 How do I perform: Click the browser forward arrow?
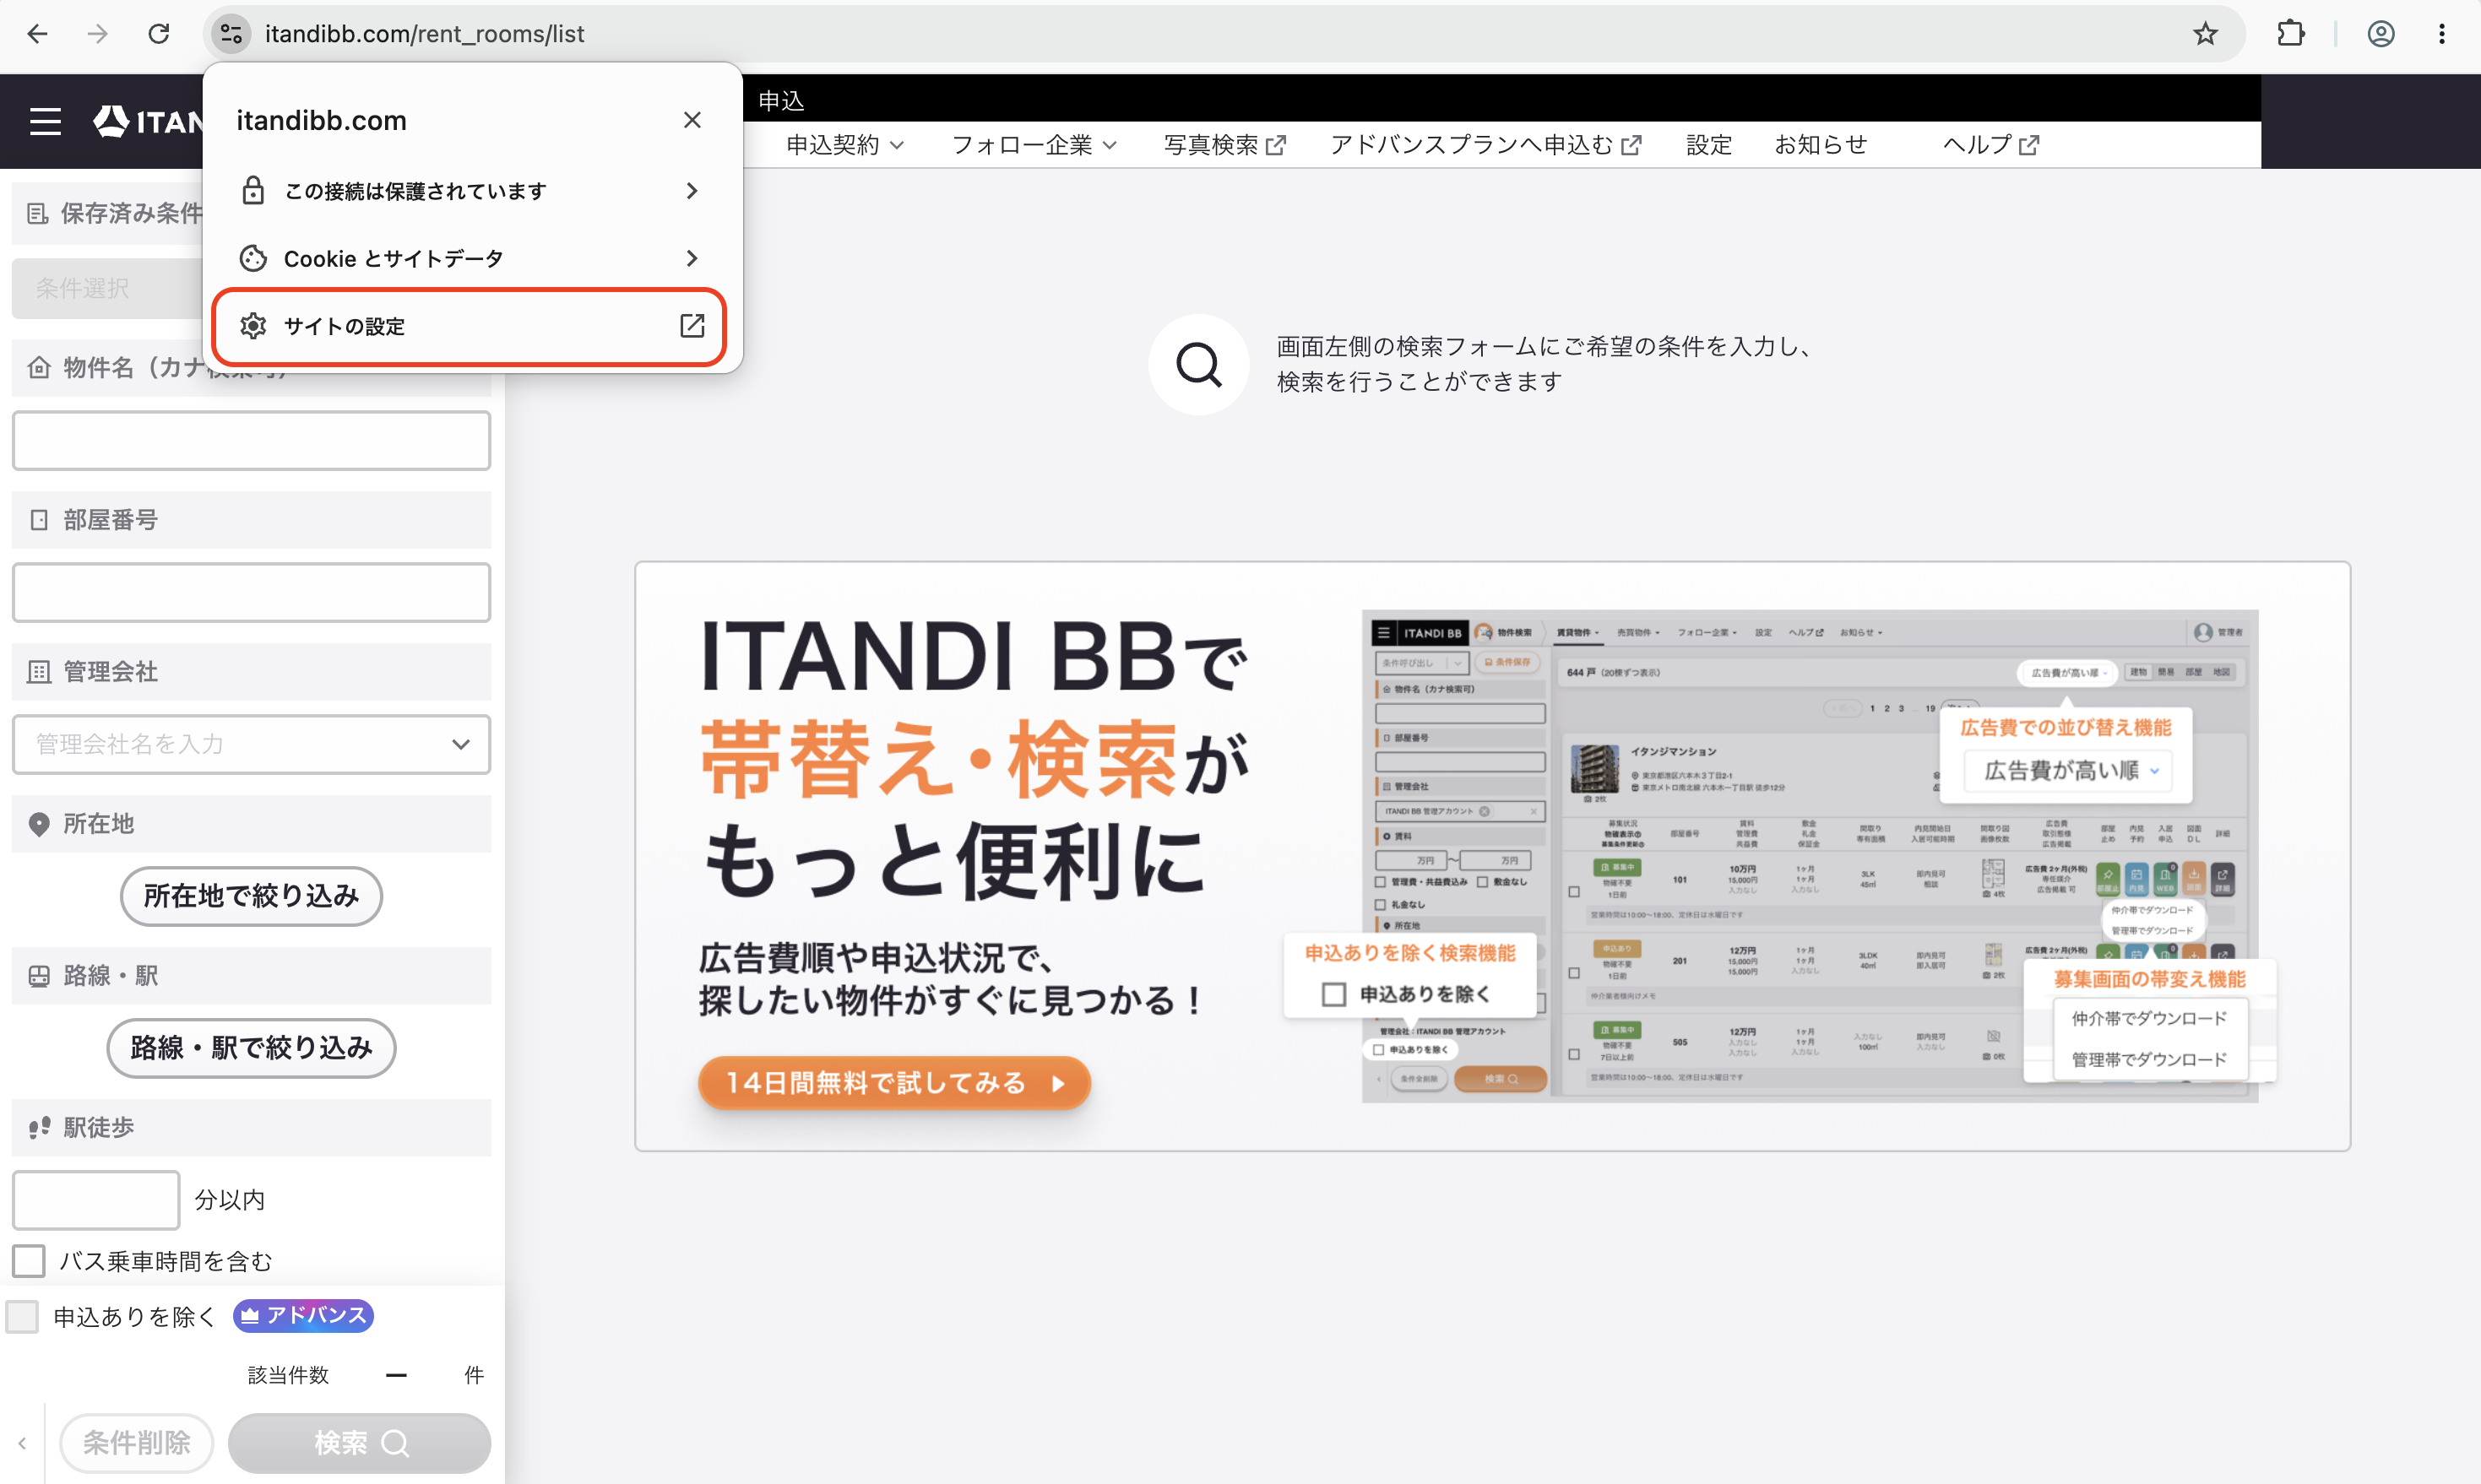coord(97,34)
